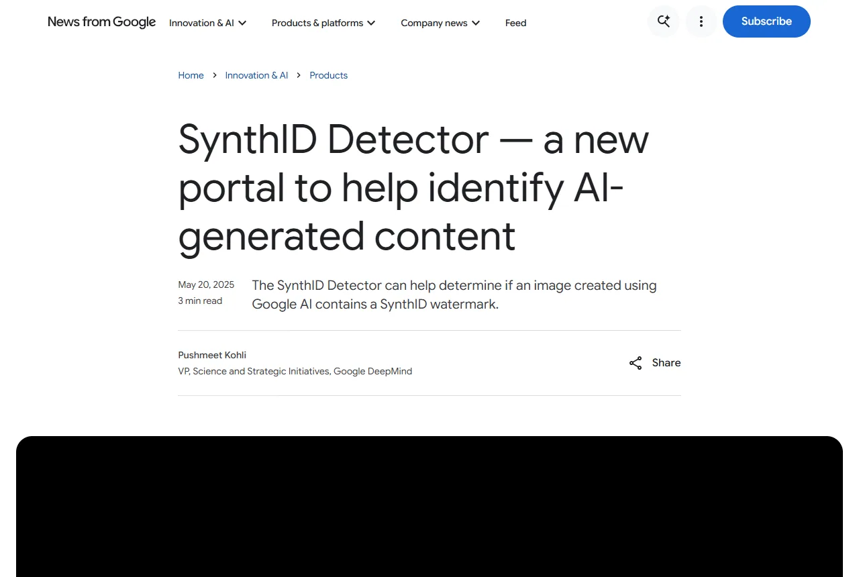Screen dimensions: 859x577
Task: Open the Products breadcrumb link
Action: 329,75
